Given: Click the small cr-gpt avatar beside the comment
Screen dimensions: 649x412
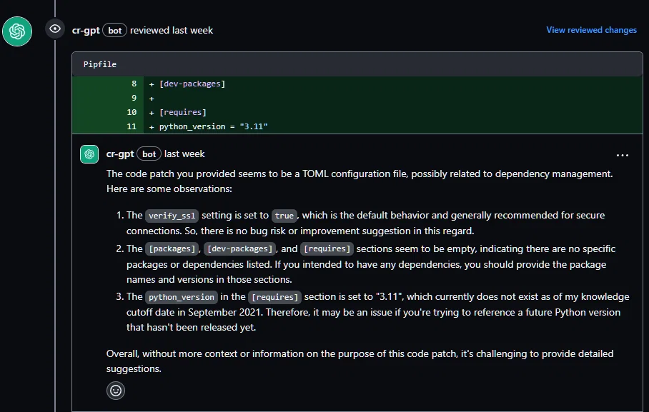Looking at the screenshot, I should point(89,154).
